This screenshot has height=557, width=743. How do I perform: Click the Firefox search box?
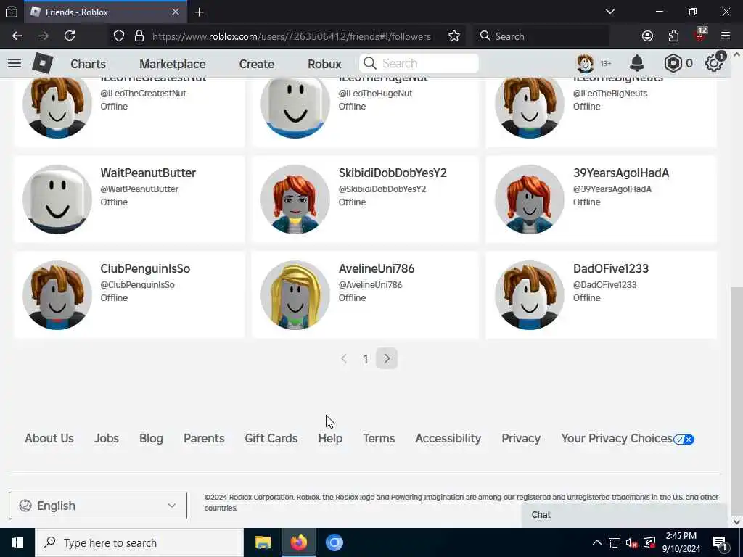541,36
